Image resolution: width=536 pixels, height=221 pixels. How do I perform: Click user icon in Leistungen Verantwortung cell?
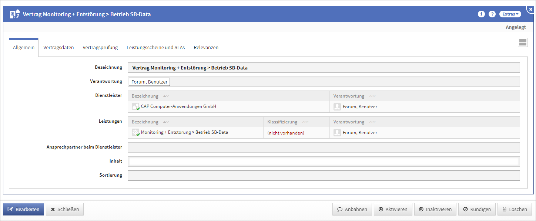click(337, 132)
